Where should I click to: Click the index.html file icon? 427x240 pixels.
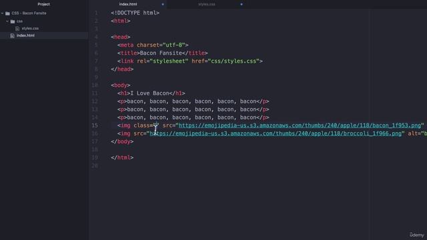click(x=12, y=35)
